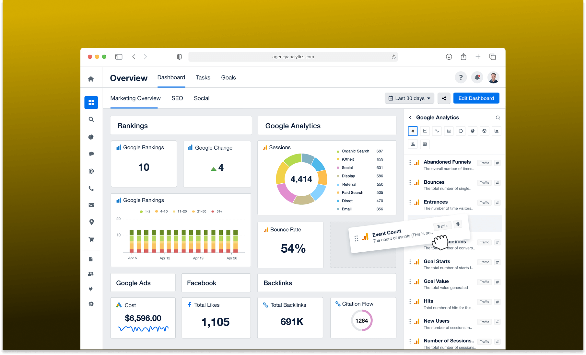
Task: Open browser share menu
Action: point(463,57)
